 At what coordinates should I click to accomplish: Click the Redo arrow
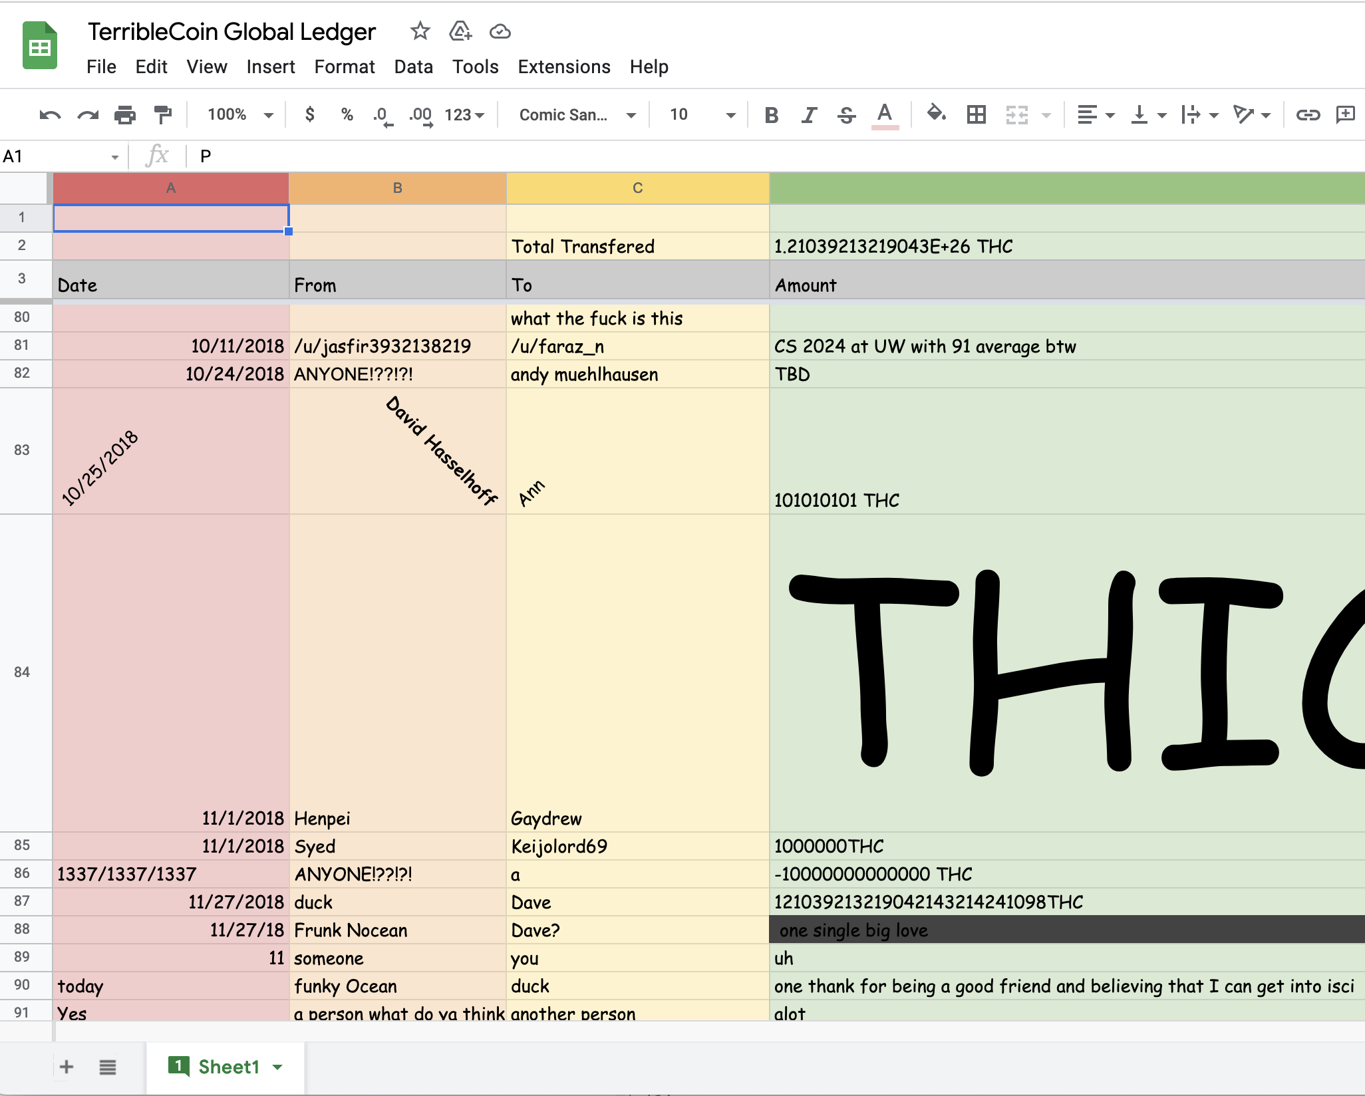(88, 115)
